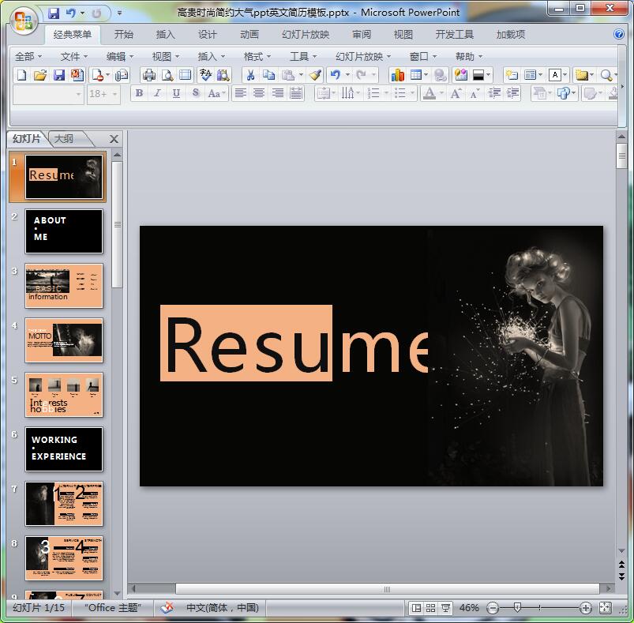
Task: Open PowerPoint help question mark
Action: tap(619, 35)
